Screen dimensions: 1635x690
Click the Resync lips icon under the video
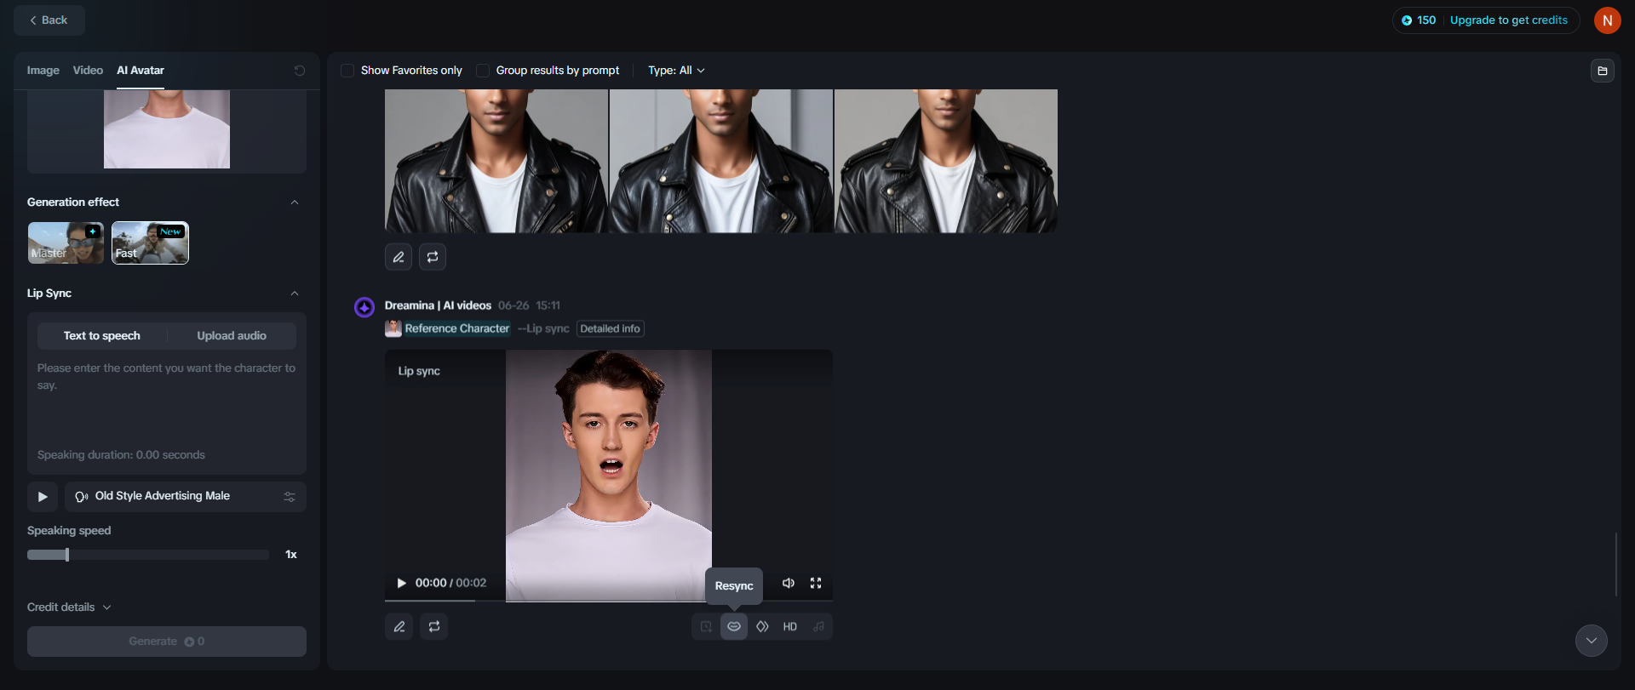pos(733,626)
